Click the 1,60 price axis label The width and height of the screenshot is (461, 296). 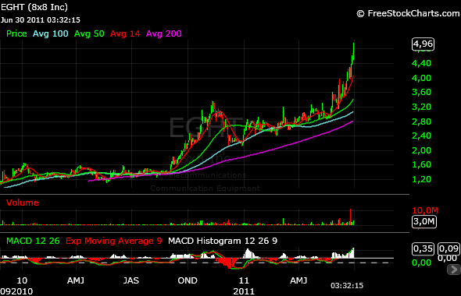(421, 164)
